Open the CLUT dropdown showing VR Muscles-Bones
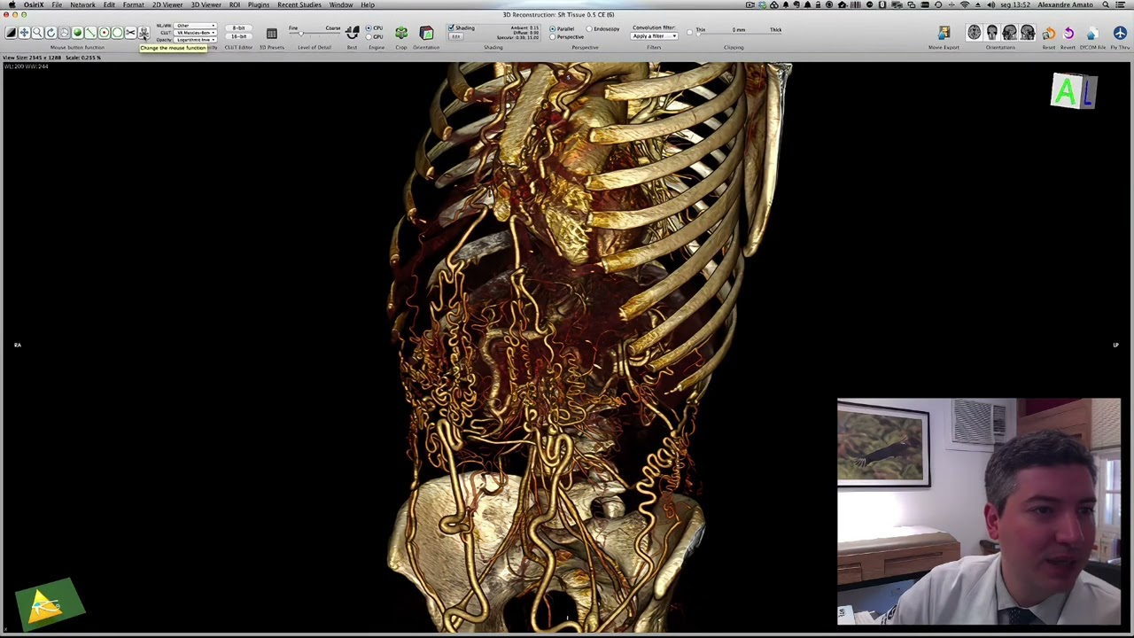Image resolution: width=1134 pixels, height=638 pixels. click(195, 33)
